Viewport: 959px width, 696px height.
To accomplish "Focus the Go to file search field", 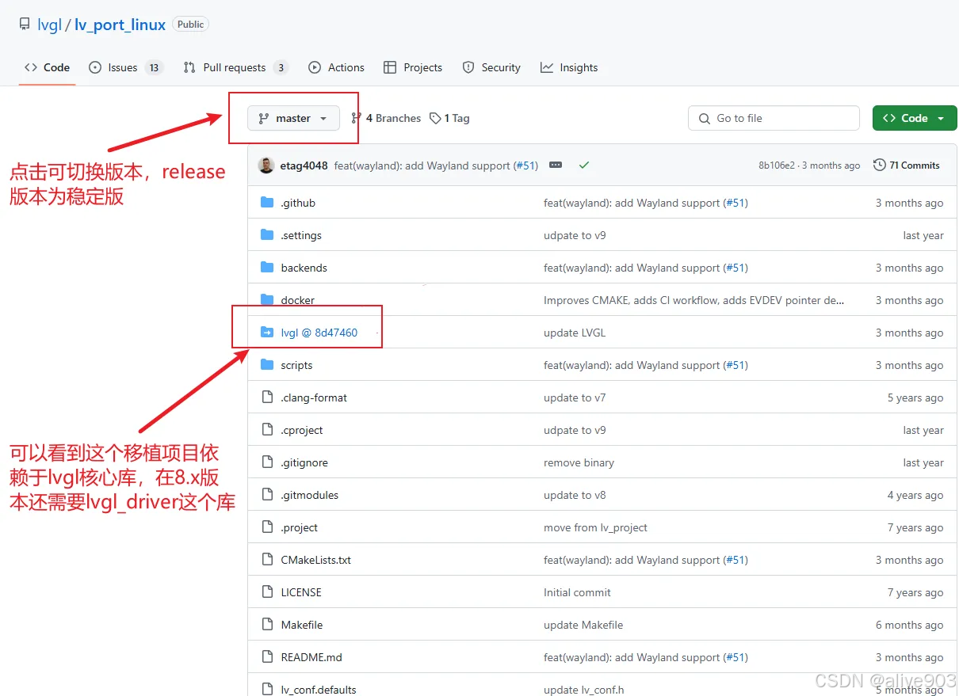I will (x=774, y=118).
